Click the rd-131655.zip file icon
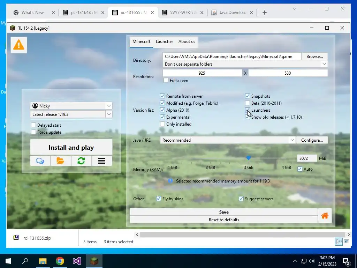 coord(16,238)
